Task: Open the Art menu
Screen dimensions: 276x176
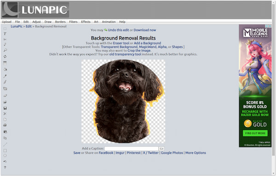Action: [x=96, y=22]
